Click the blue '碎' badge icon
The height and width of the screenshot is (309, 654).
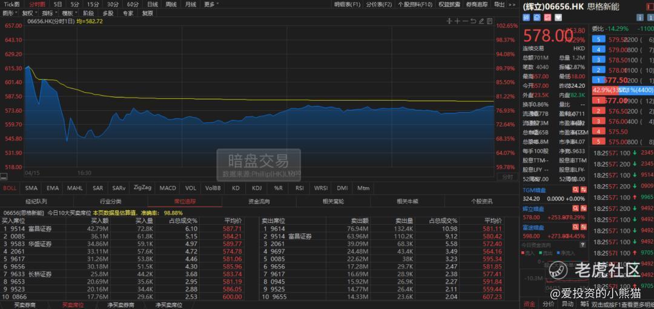point(526,18)
